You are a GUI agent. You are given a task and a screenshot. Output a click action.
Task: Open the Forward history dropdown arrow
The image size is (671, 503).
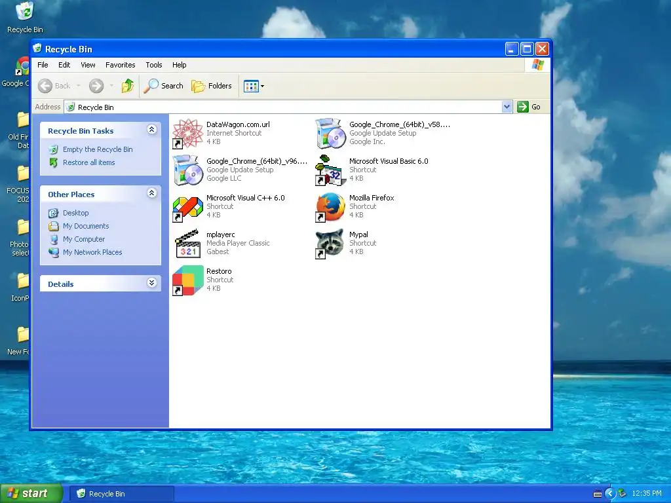pyautogui.click(x=111, y=86)
